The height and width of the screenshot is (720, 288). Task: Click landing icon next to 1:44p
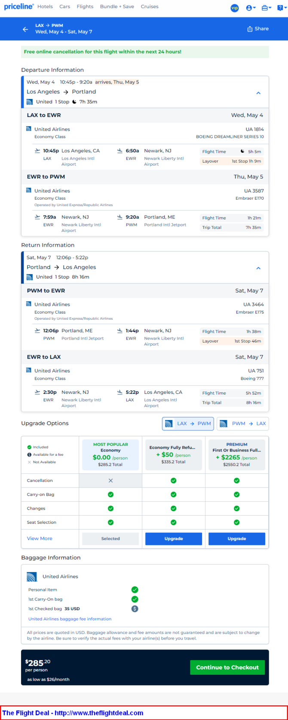coord(120,331)
